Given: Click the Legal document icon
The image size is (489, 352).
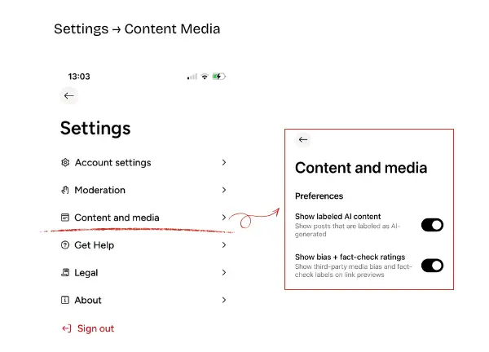Looking at the screenshot, I should 65,273.
